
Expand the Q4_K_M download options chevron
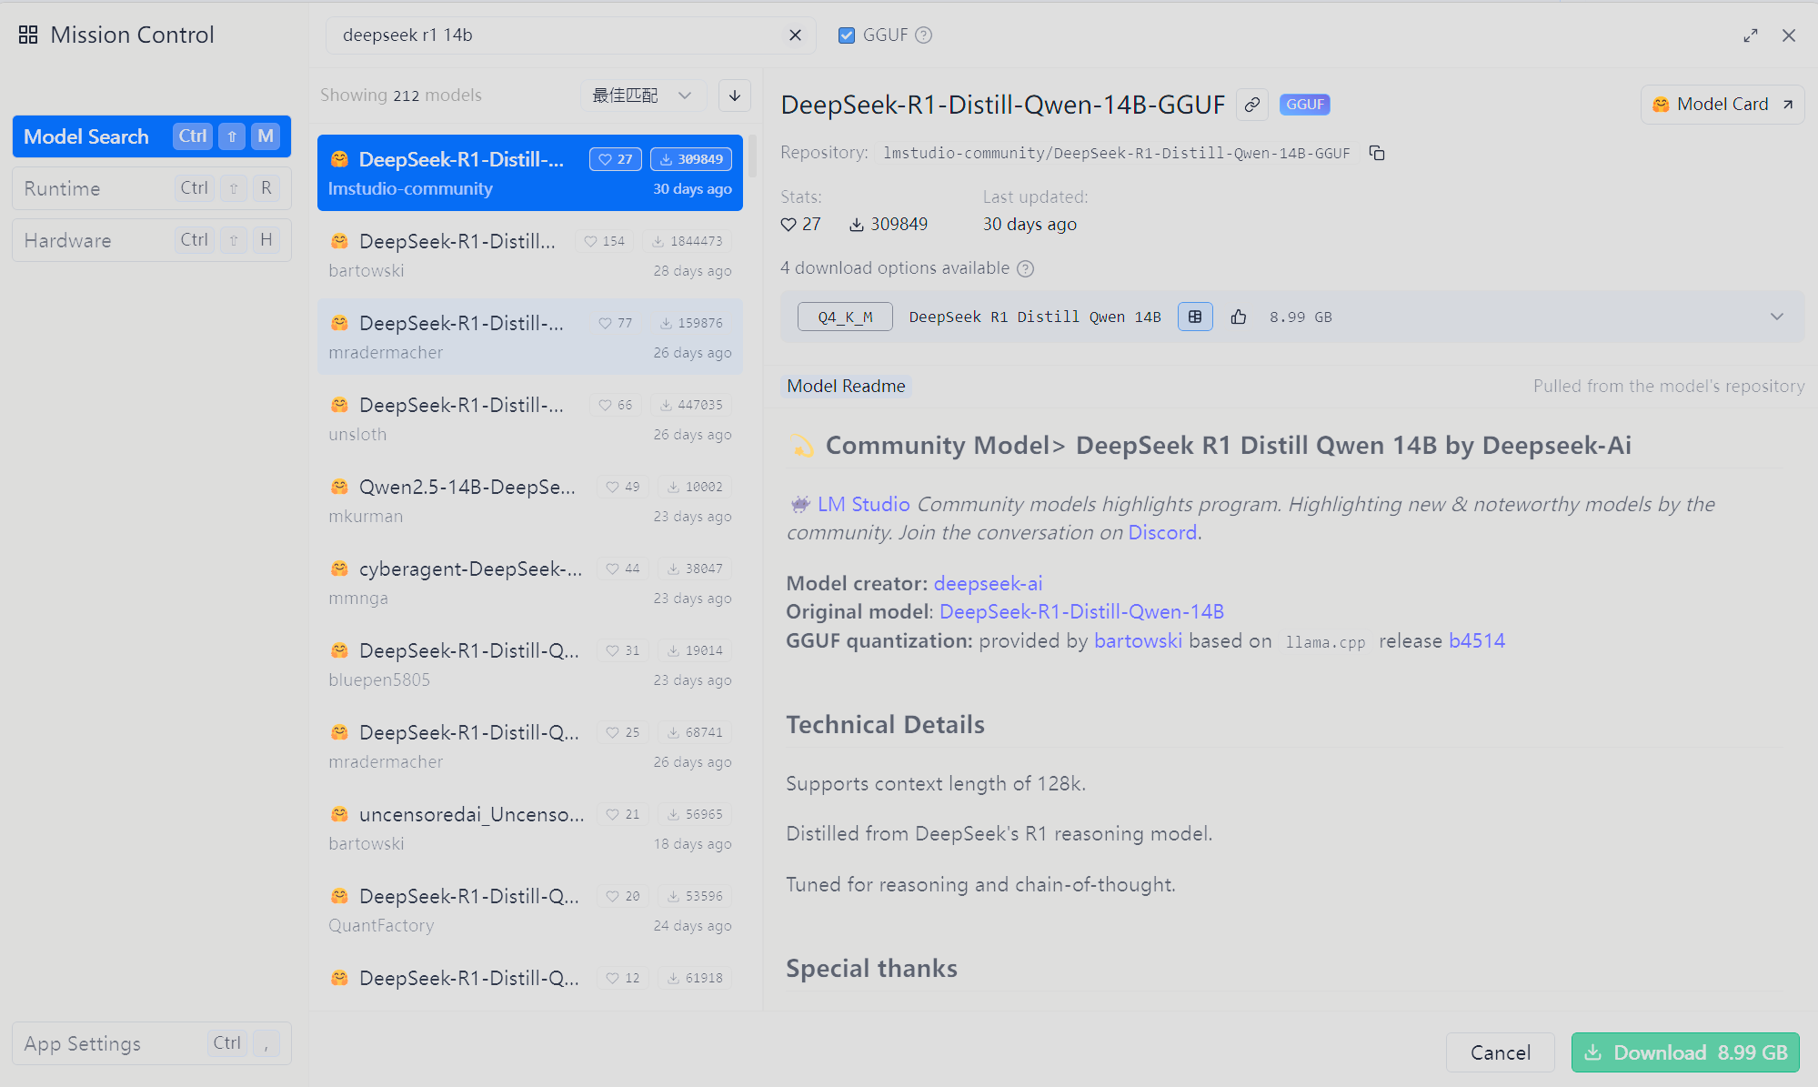[x=1776, y=317]
